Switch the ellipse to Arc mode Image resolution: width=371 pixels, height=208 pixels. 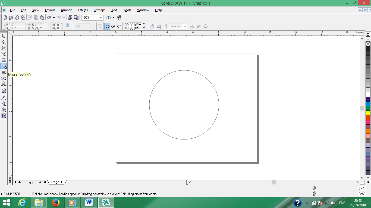[119, 26]
